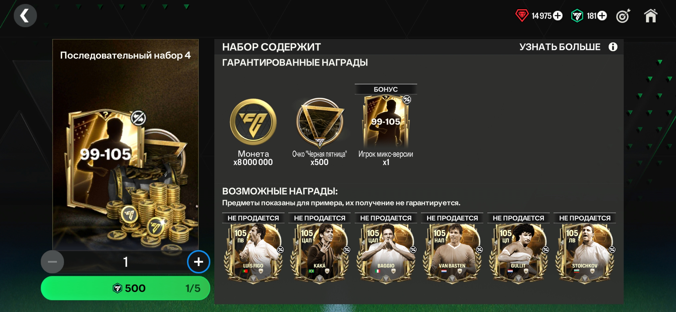
Task: Select the Монета x8000000 reward coin
Action: 253,122
